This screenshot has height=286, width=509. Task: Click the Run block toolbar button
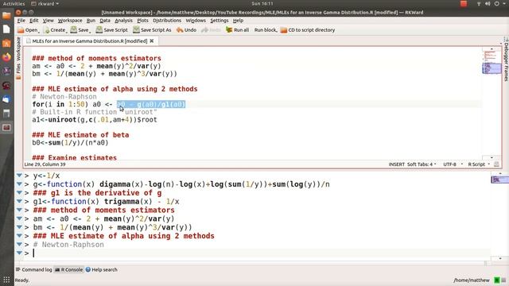(x=266, y=30)
